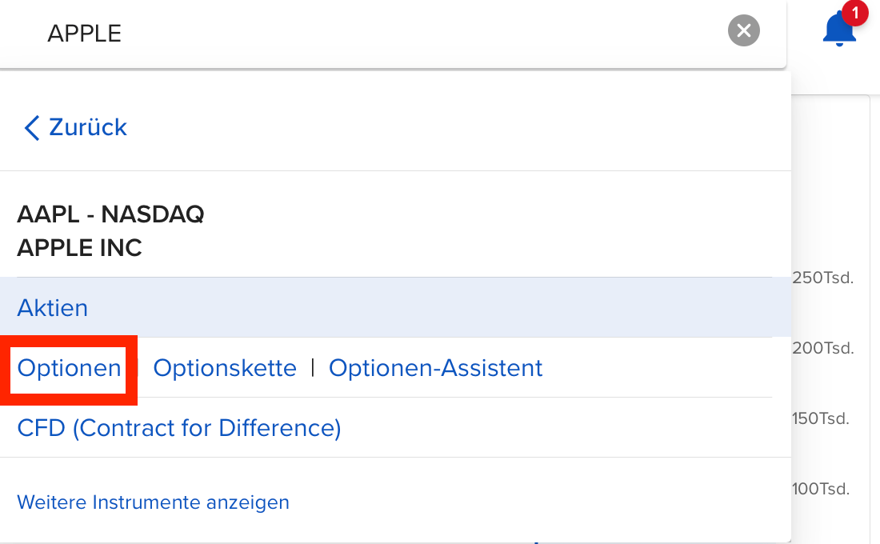Open Aktien for APPLE INC
Viewport: 880px width, 544px height.
(x=52, y=307)
